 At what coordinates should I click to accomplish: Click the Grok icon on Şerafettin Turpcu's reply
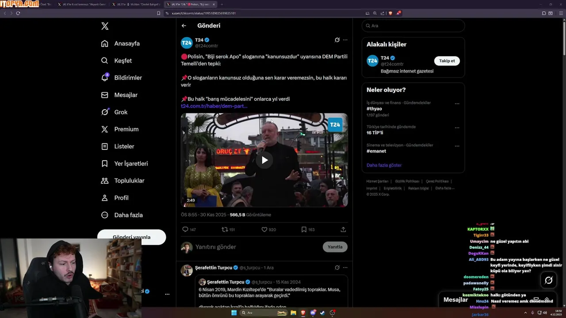point(337,268)
